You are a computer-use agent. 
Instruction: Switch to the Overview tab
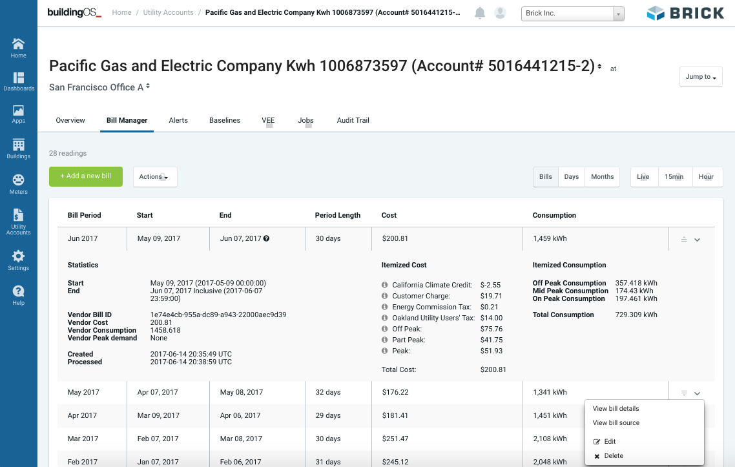70,121
